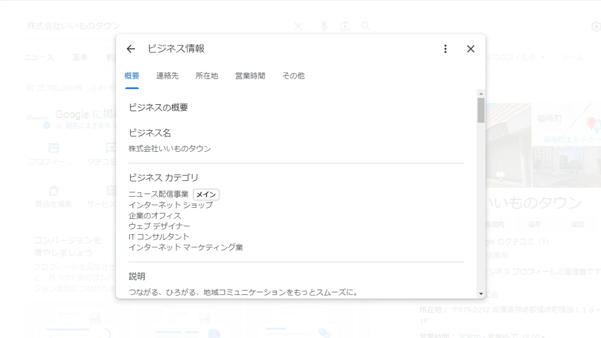Select the インターネット ショップ category
Screen dimensions: 601x338
(171, 205)
